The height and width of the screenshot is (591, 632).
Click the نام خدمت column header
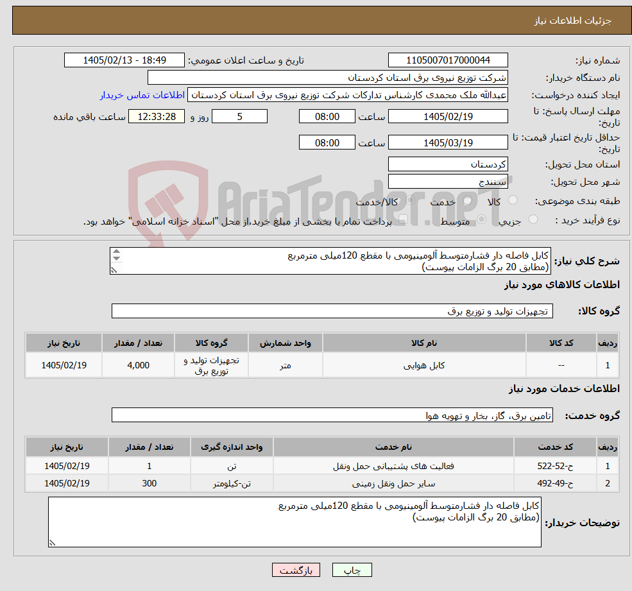pos(393,447)
